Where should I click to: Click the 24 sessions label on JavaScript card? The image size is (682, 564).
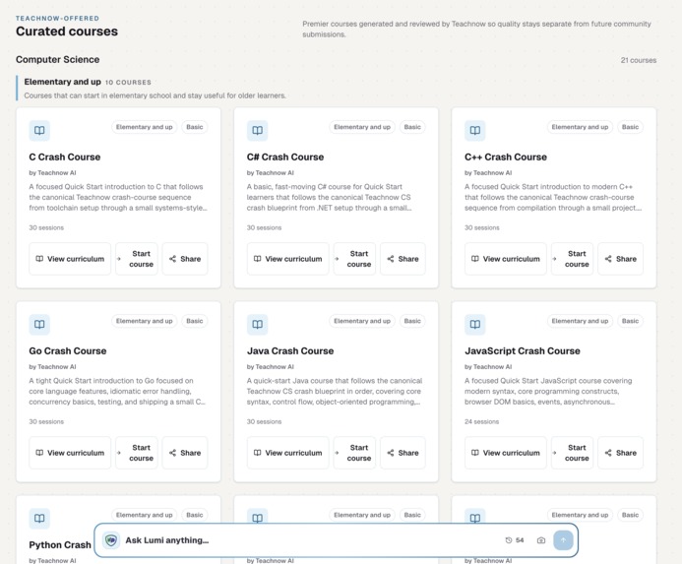point(482,421)
